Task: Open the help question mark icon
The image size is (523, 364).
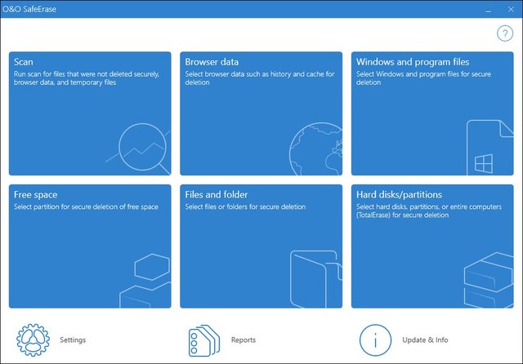Action: [x=503, y=33]
